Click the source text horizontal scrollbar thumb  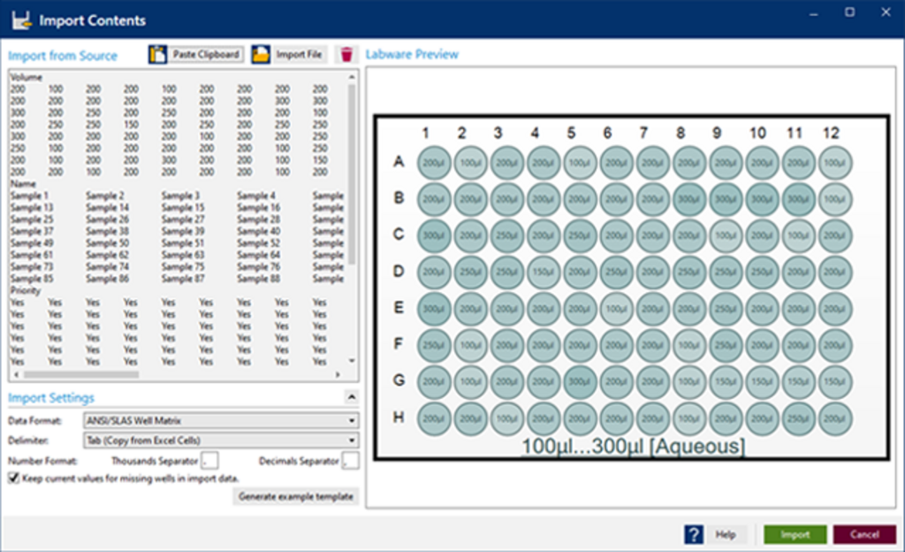[81, 374]
